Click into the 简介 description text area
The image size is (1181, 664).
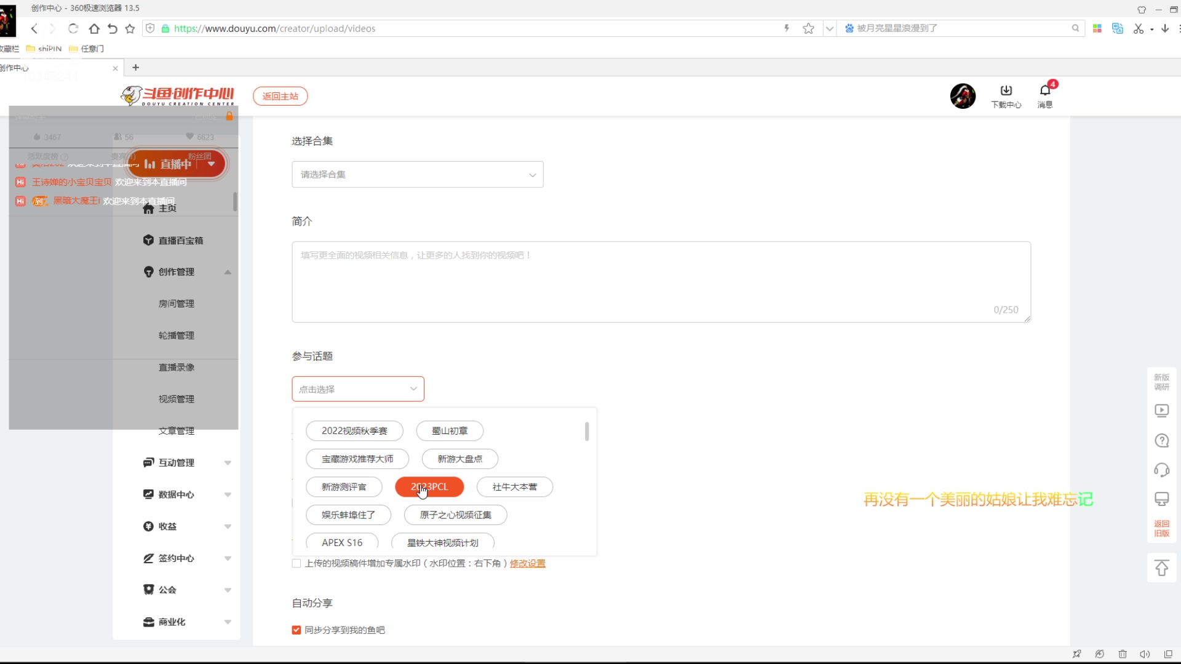click(661, 282)
